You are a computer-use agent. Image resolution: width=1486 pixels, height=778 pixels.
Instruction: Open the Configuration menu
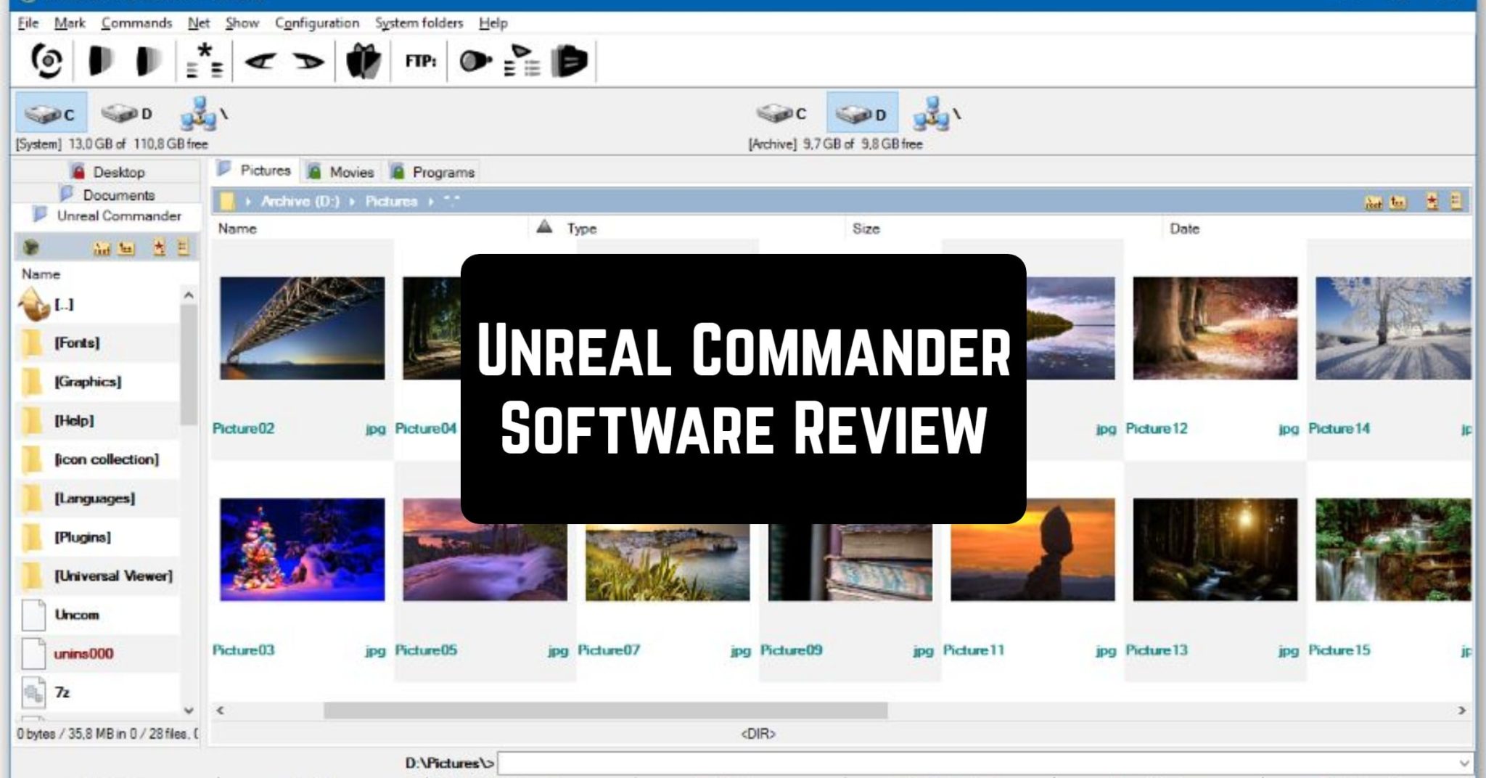tap(317, 23)
